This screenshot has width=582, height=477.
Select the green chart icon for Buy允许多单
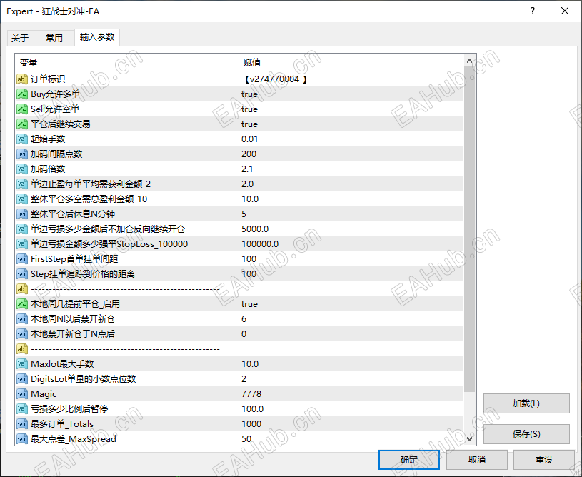point(22,94)
